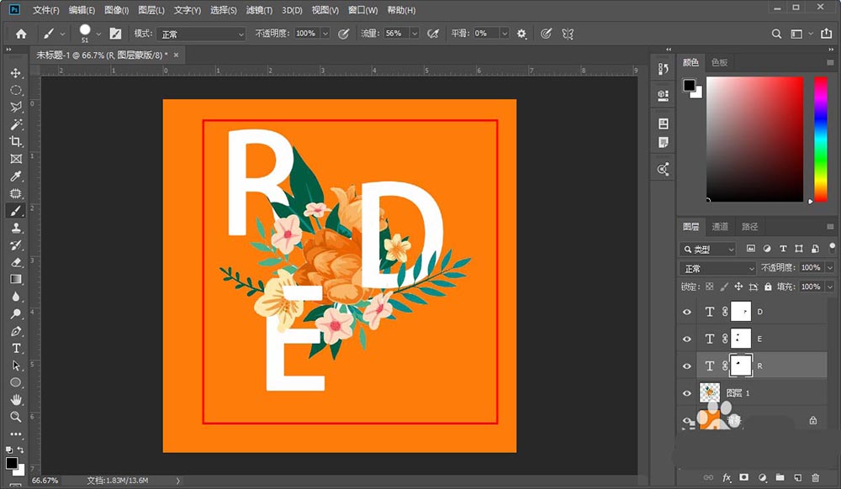Open smoothing options gear icon

point(521,34)
